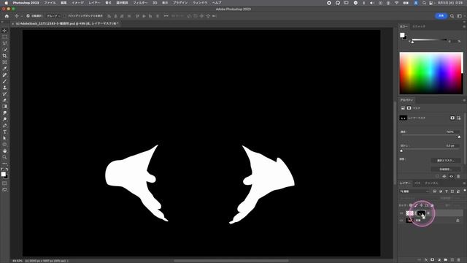The height and width of the screenshot is (263, 467).
Task: Open the layer filter kind dropdown
Action: click(415, 191)
